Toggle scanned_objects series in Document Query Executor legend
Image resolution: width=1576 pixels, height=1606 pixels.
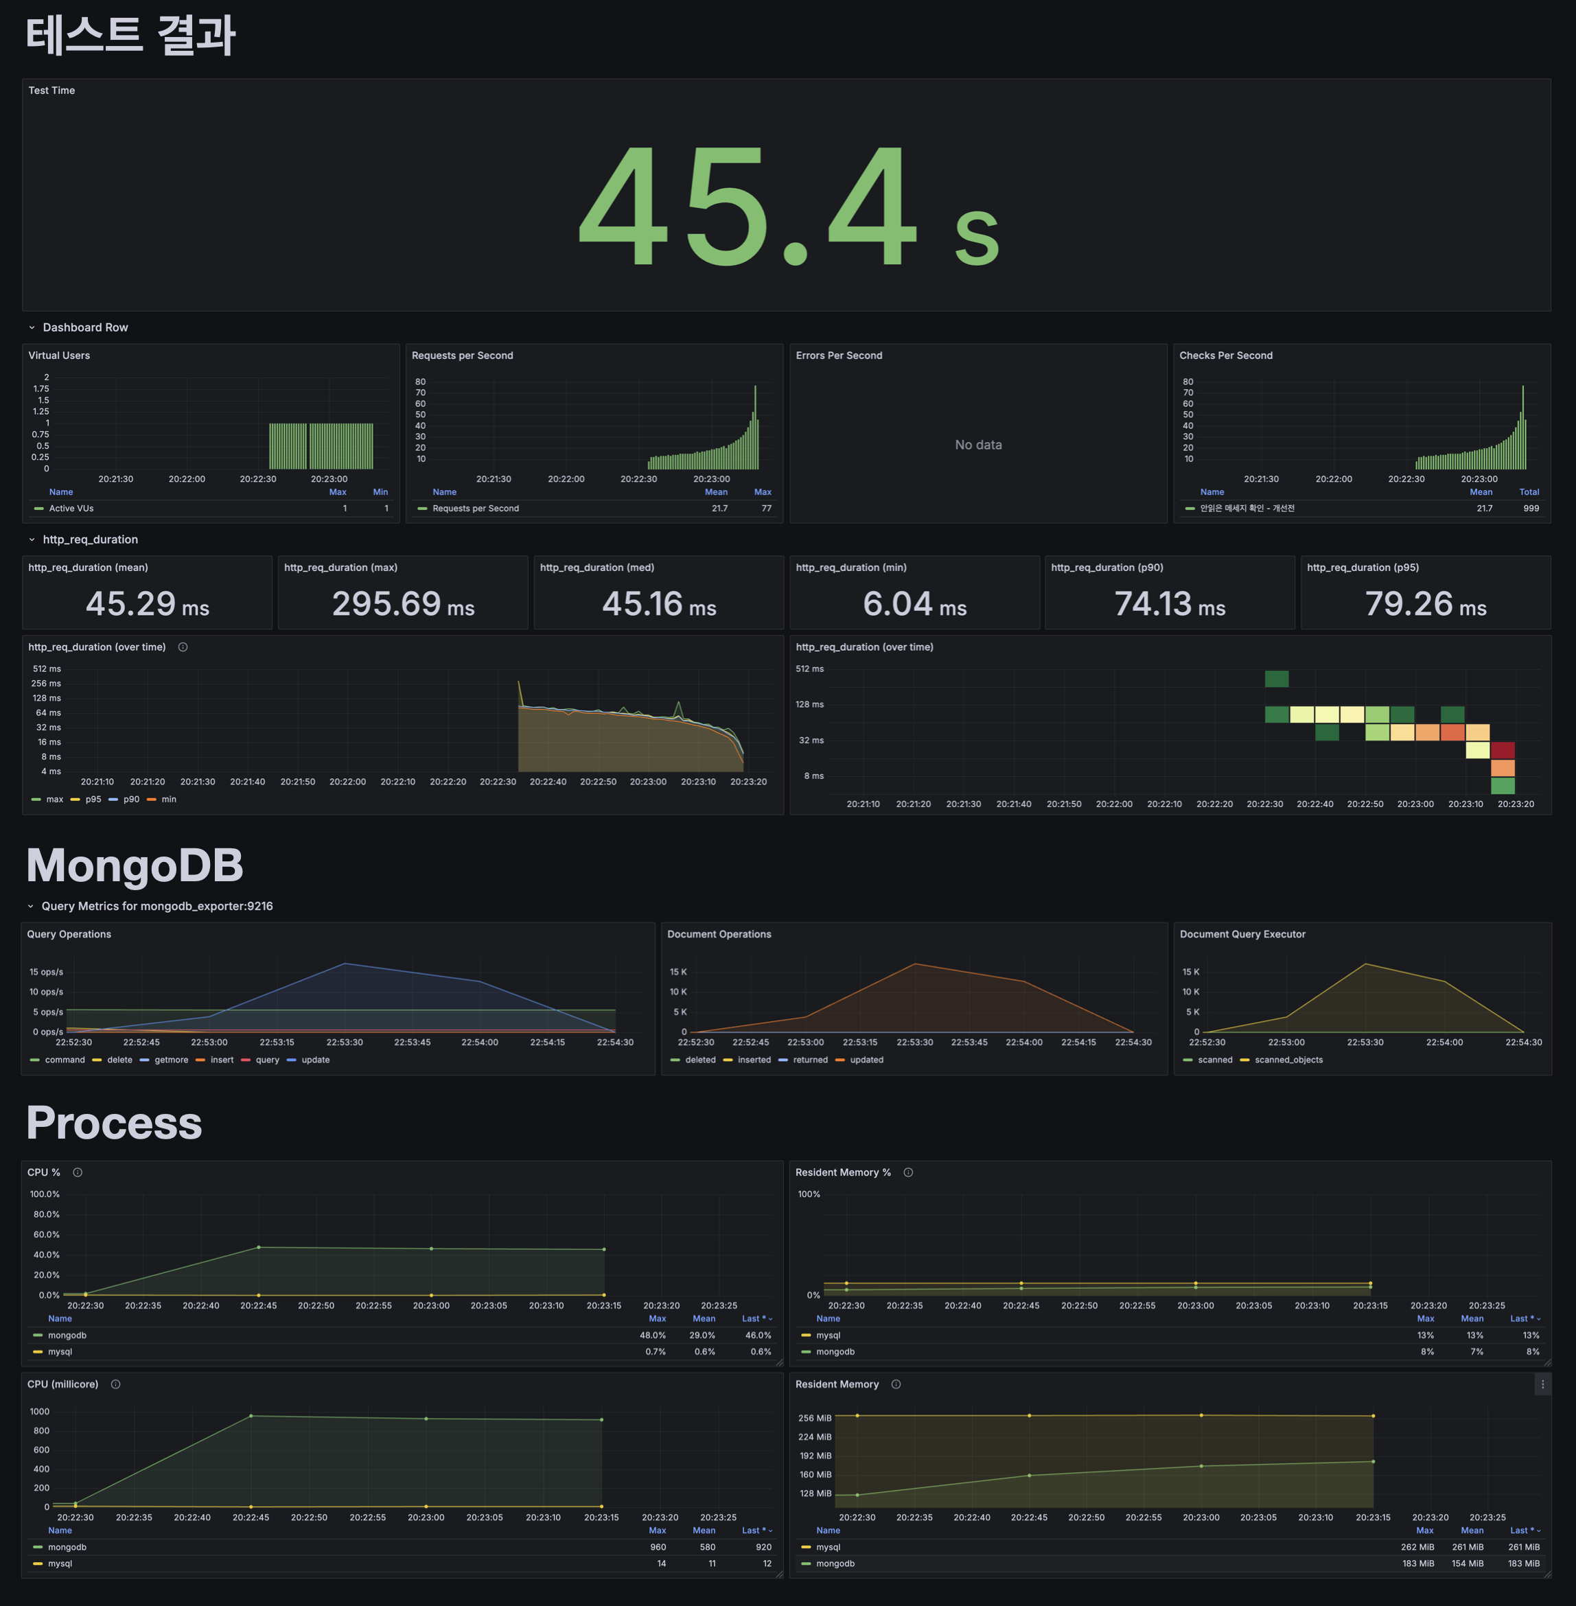click(1288, 1060)
